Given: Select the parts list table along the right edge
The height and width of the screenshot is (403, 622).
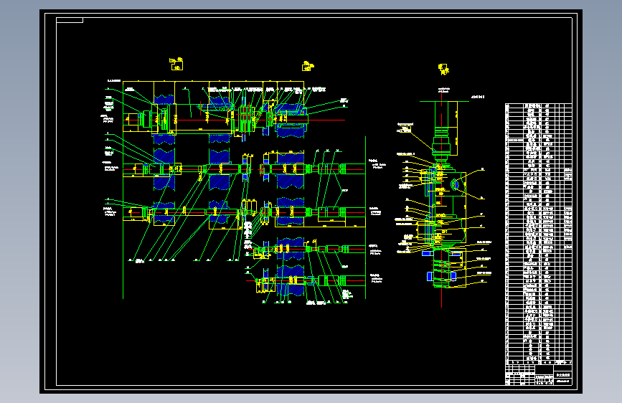Looking at the screenshot, I should point(538,234).
